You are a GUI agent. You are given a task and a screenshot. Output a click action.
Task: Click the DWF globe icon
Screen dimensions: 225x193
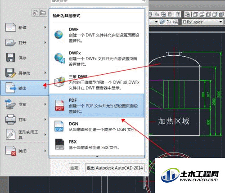point(58,35)
